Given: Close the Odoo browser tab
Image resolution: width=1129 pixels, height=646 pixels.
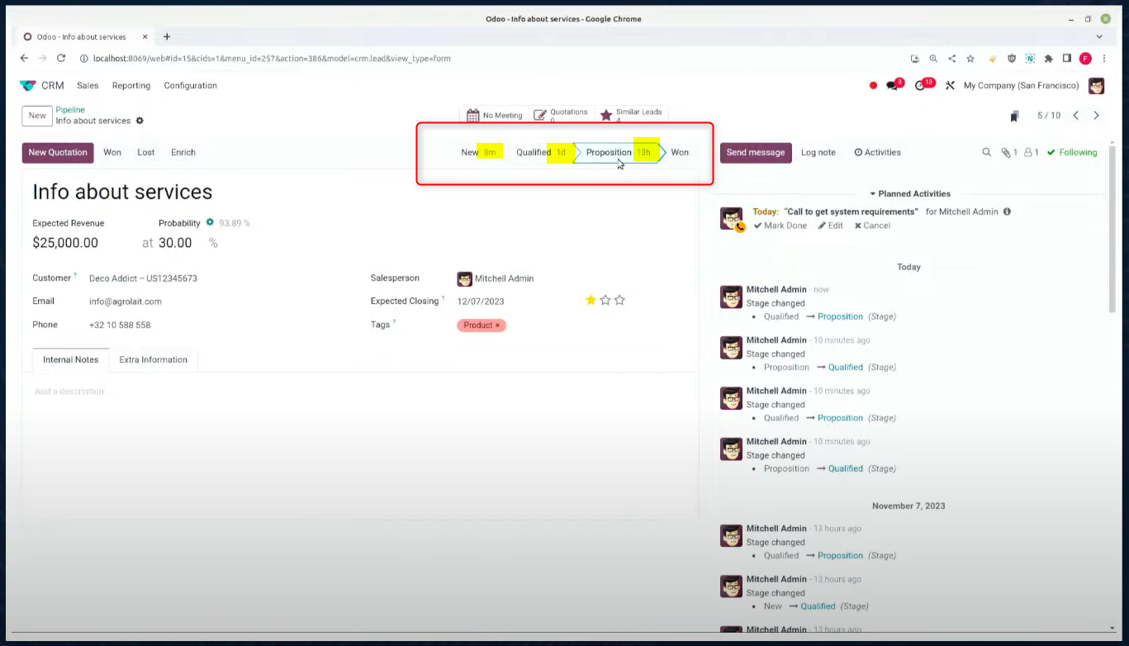Looking at the screenshot, I should click(x=145, y=36).
